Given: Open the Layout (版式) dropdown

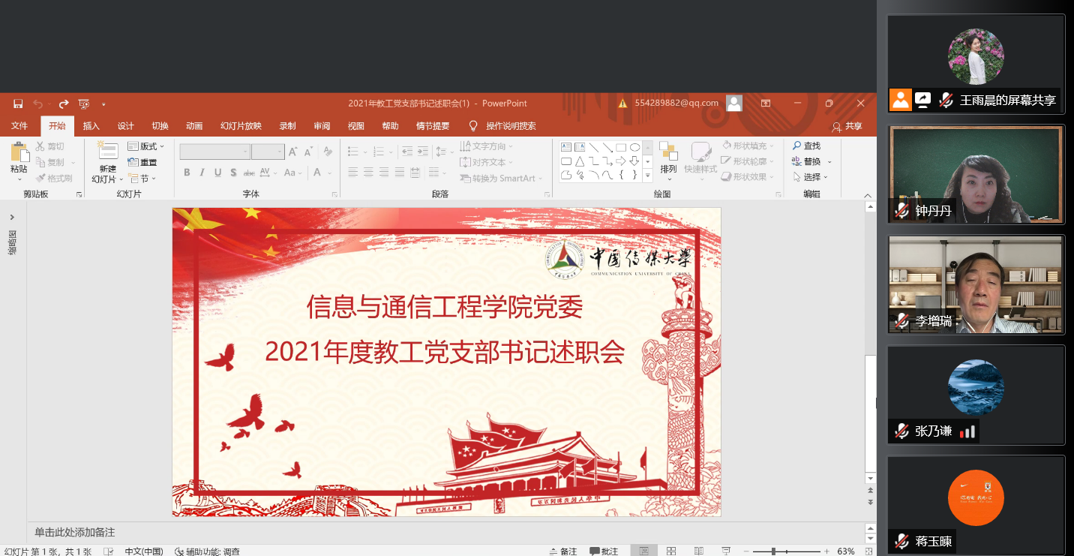Looking at the screenshot, I should [x=146, y=146].
